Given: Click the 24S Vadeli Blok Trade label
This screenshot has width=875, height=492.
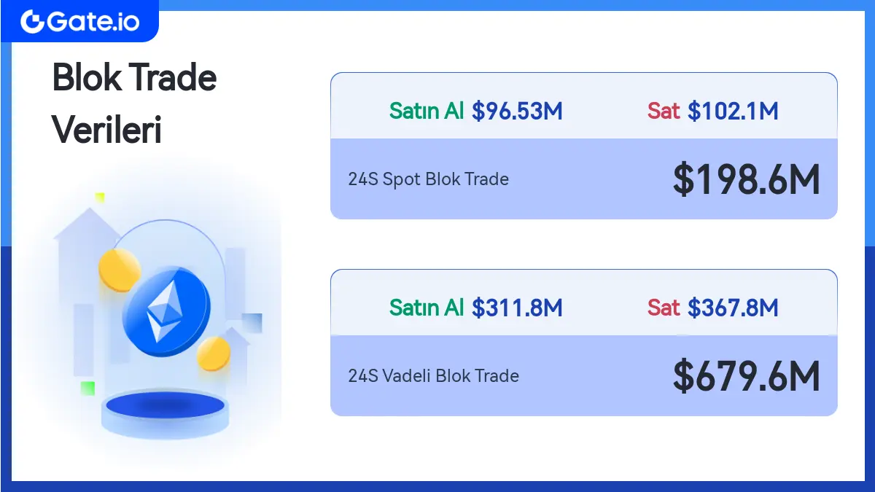Looking at the screenshot, I should click(x=434, y=376).
